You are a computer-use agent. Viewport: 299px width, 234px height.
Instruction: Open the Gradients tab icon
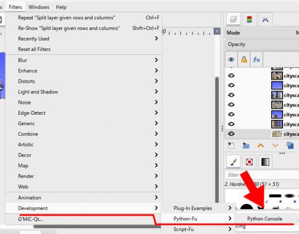click(x=265, y=162)
